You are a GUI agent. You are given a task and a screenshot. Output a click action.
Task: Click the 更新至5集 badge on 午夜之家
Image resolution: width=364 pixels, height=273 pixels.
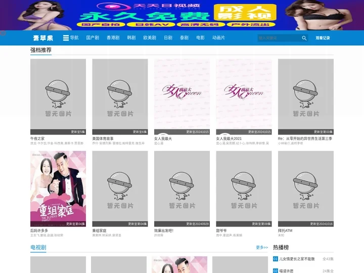(x=78, y=132)
